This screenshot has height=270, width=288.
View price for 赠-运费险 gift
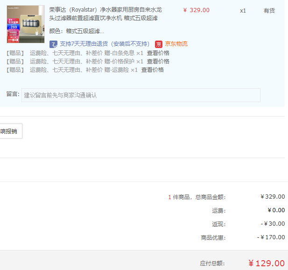(152, 70)
